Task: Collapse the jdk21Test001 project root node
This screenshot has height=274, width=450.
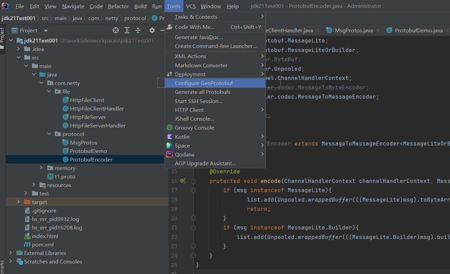Action: coord(11,40)
